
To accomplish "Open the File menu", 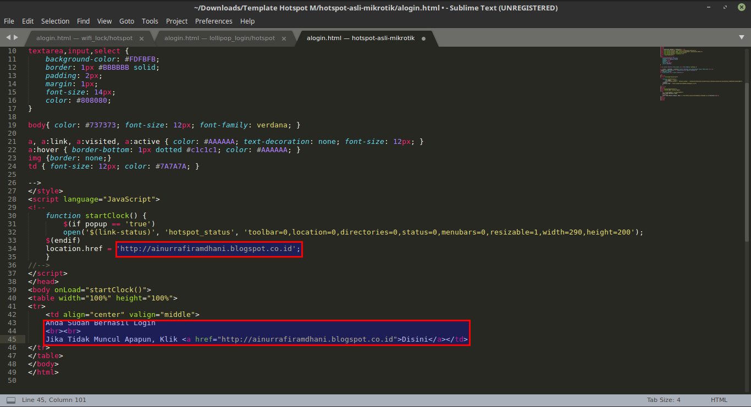I will point(9,21).
